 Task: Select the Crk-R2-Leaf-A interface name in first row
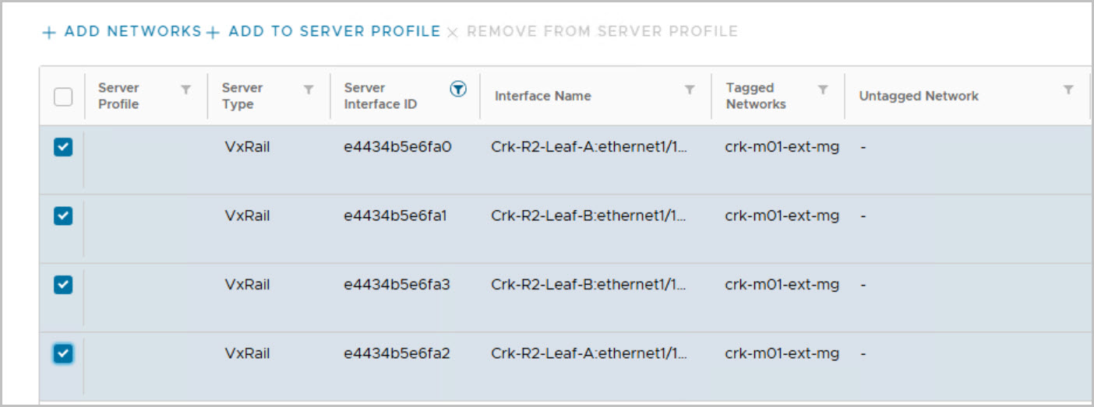pyautogui.click(x=588, y=147)
